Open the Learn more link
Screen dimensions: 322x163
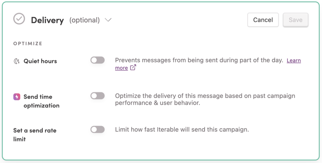point(208,64)
